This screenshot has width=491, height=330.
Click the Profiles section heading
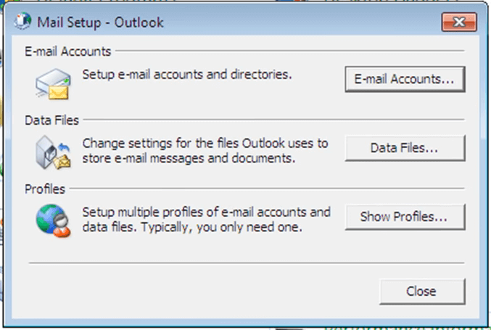(46, 189)
